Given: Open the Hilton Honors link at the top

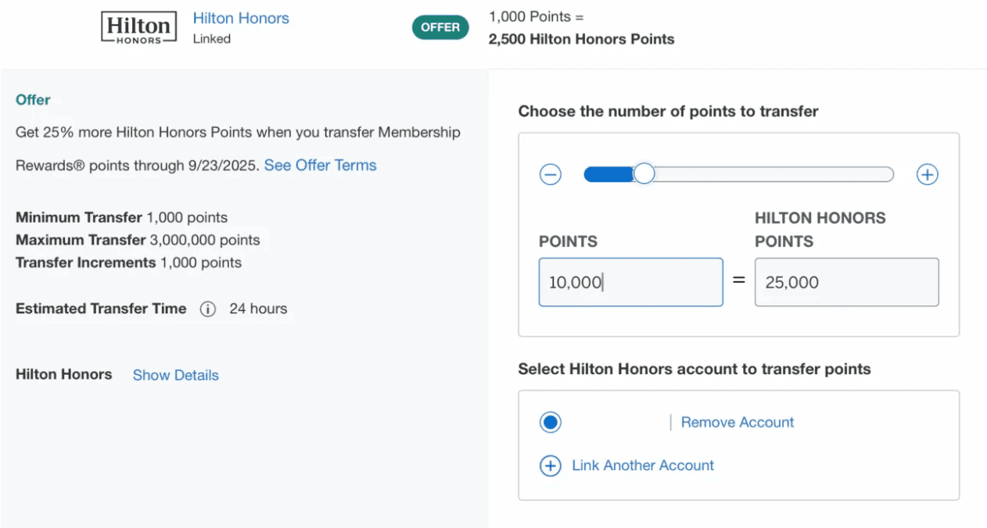Looking at the screenshot, I should [x=240, y=18].
